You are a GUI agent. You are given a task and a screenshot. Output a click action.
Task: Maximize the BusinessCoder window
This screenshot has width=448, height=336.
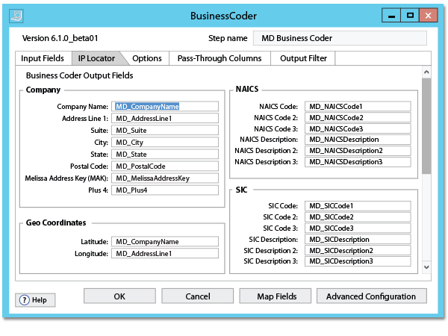click(x=410, y=16)
